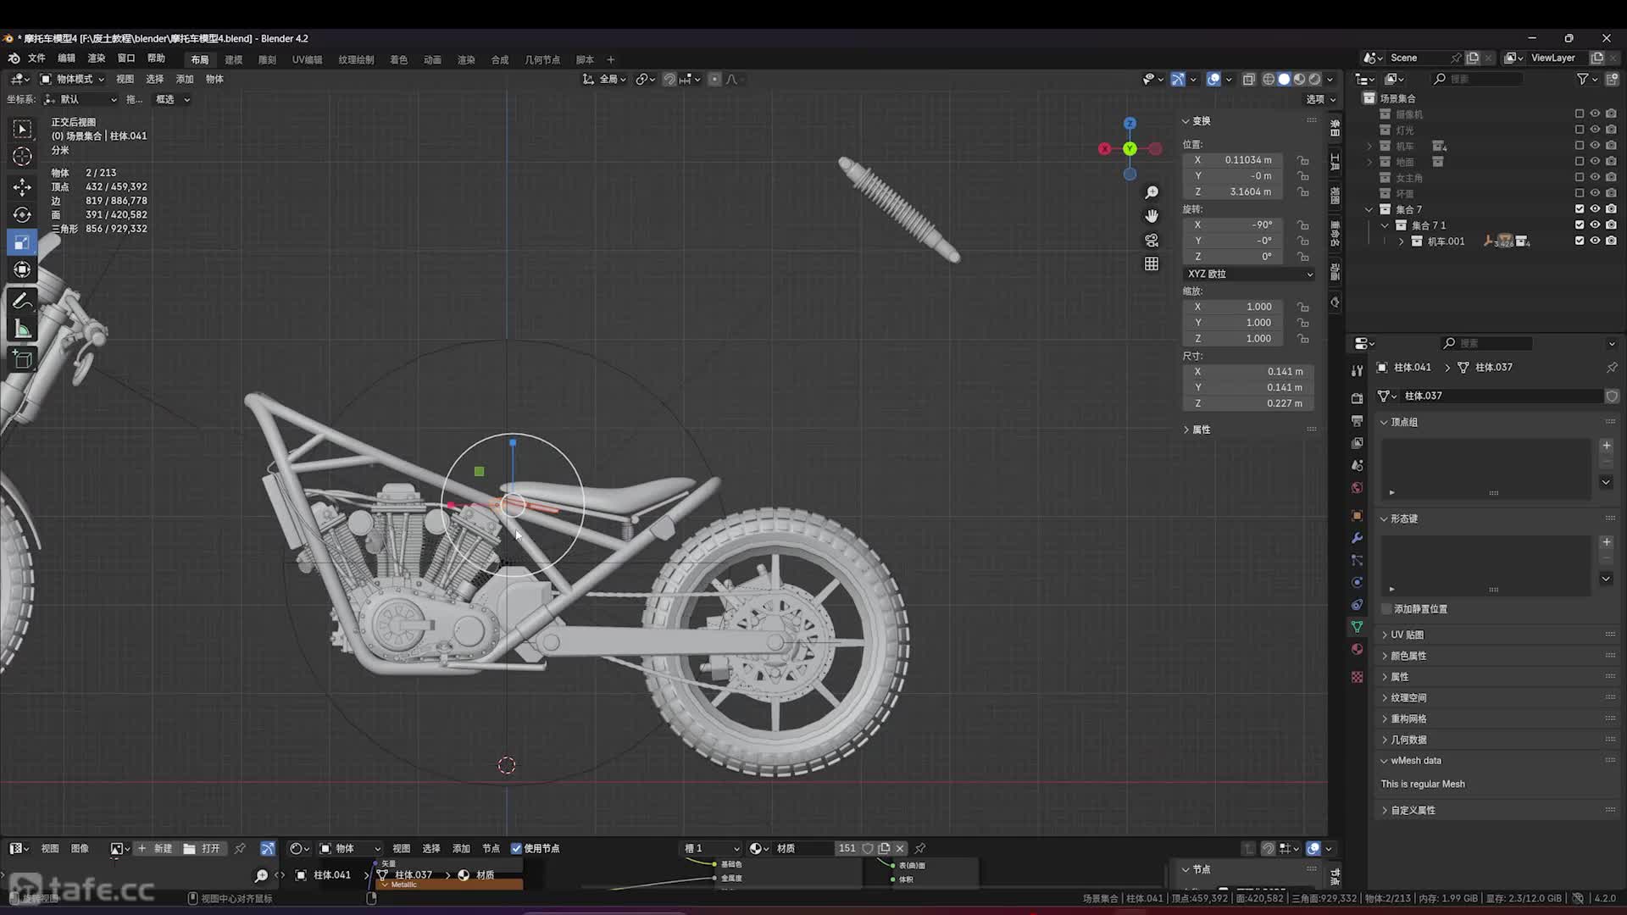Image resolution: width=1627 pixels, height=915 pixels.
Task: Open the 编辑 menu
Action: pos(66,58)
